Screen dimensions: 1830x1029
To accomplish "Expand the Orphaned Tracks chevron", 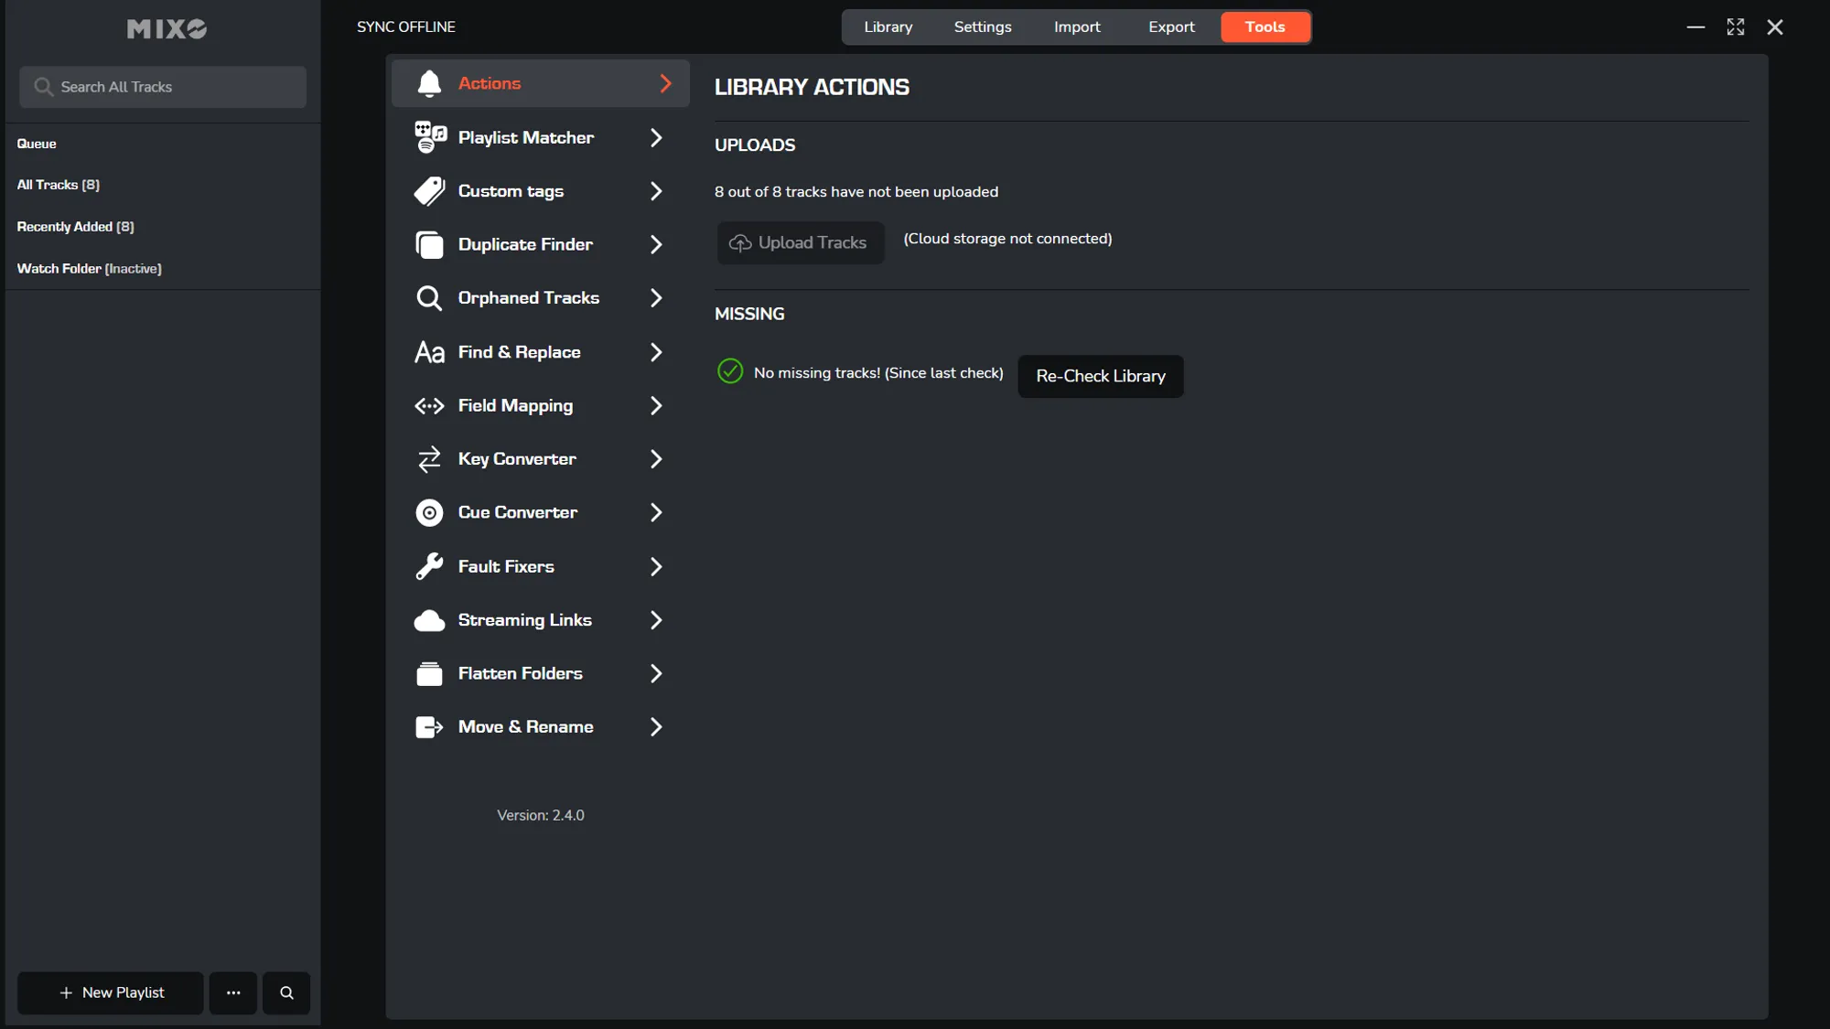I will click(x=656, y=298).
